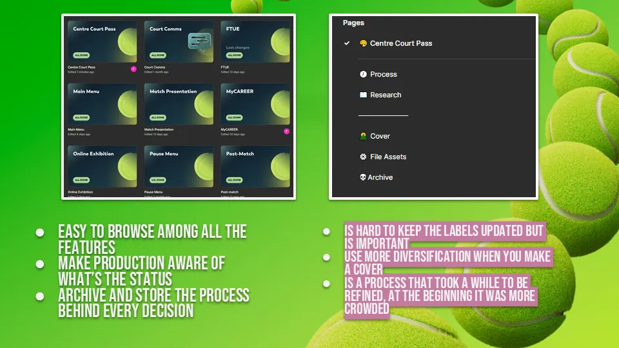The height and width of the screenshot is (348, 619).
Task: Click bullet text 'Easy to browse among all the features'
Action: pyautogui.click(x=152, y=240)
